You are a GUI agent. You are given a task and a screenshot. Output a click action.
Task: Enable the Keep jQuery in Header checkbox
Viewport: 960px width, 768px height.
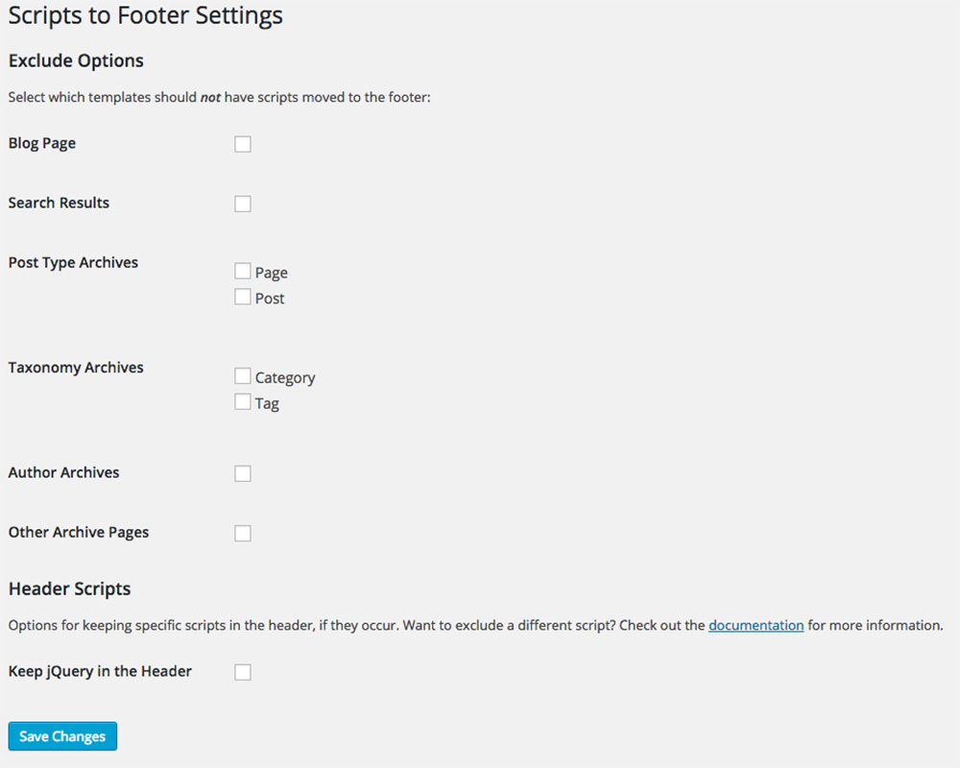tap(243, 672)
